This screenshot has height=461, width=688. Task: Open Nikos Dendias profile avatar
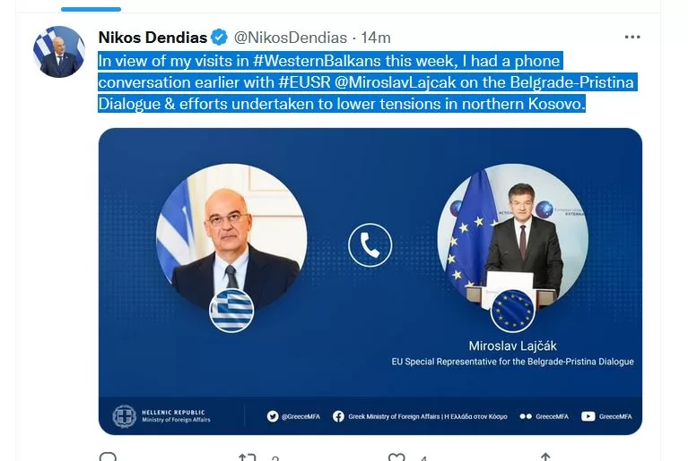click(x=59, y=52)
